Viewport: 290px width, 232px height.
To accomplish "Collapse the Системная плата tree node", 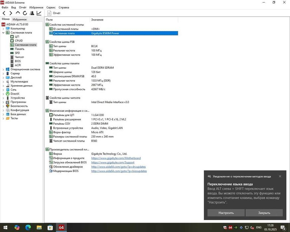I will (x=3, y=32).
